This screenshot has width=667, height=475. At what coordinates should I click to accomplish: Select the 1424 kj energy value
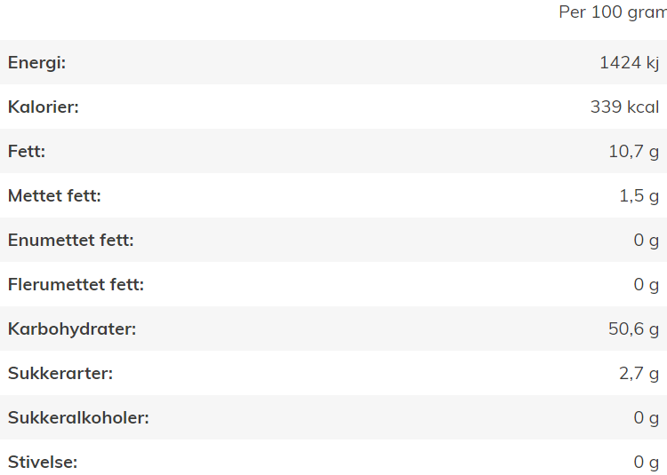click(x=629, y=62)
